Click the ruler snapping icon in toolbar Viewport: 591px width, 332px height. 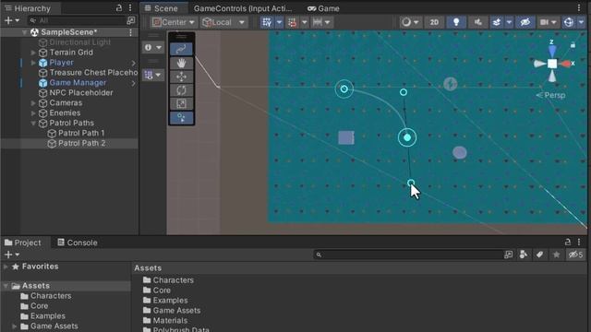(318, 22)
